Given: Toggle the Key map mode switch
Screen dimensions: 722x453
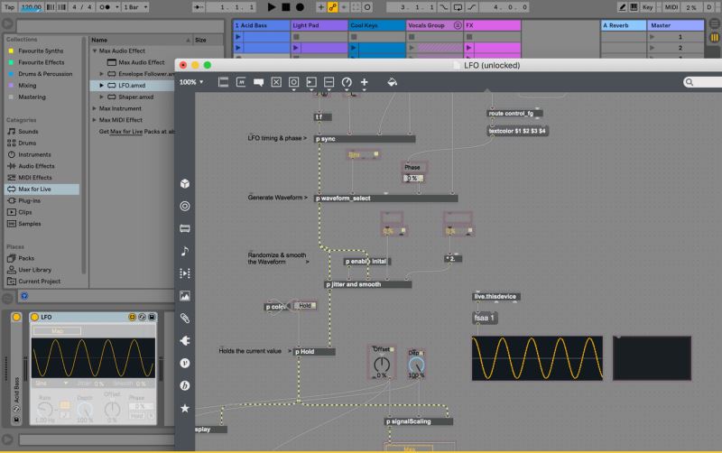Looking at the screenshot, I should [648, 7].
